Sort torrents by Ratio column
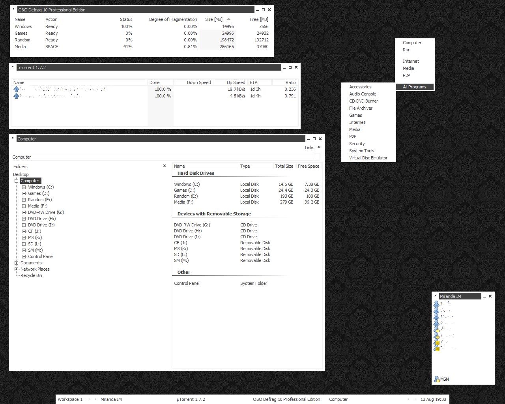Viewport: 505px width, 404px height. click(x=290, y=82)
